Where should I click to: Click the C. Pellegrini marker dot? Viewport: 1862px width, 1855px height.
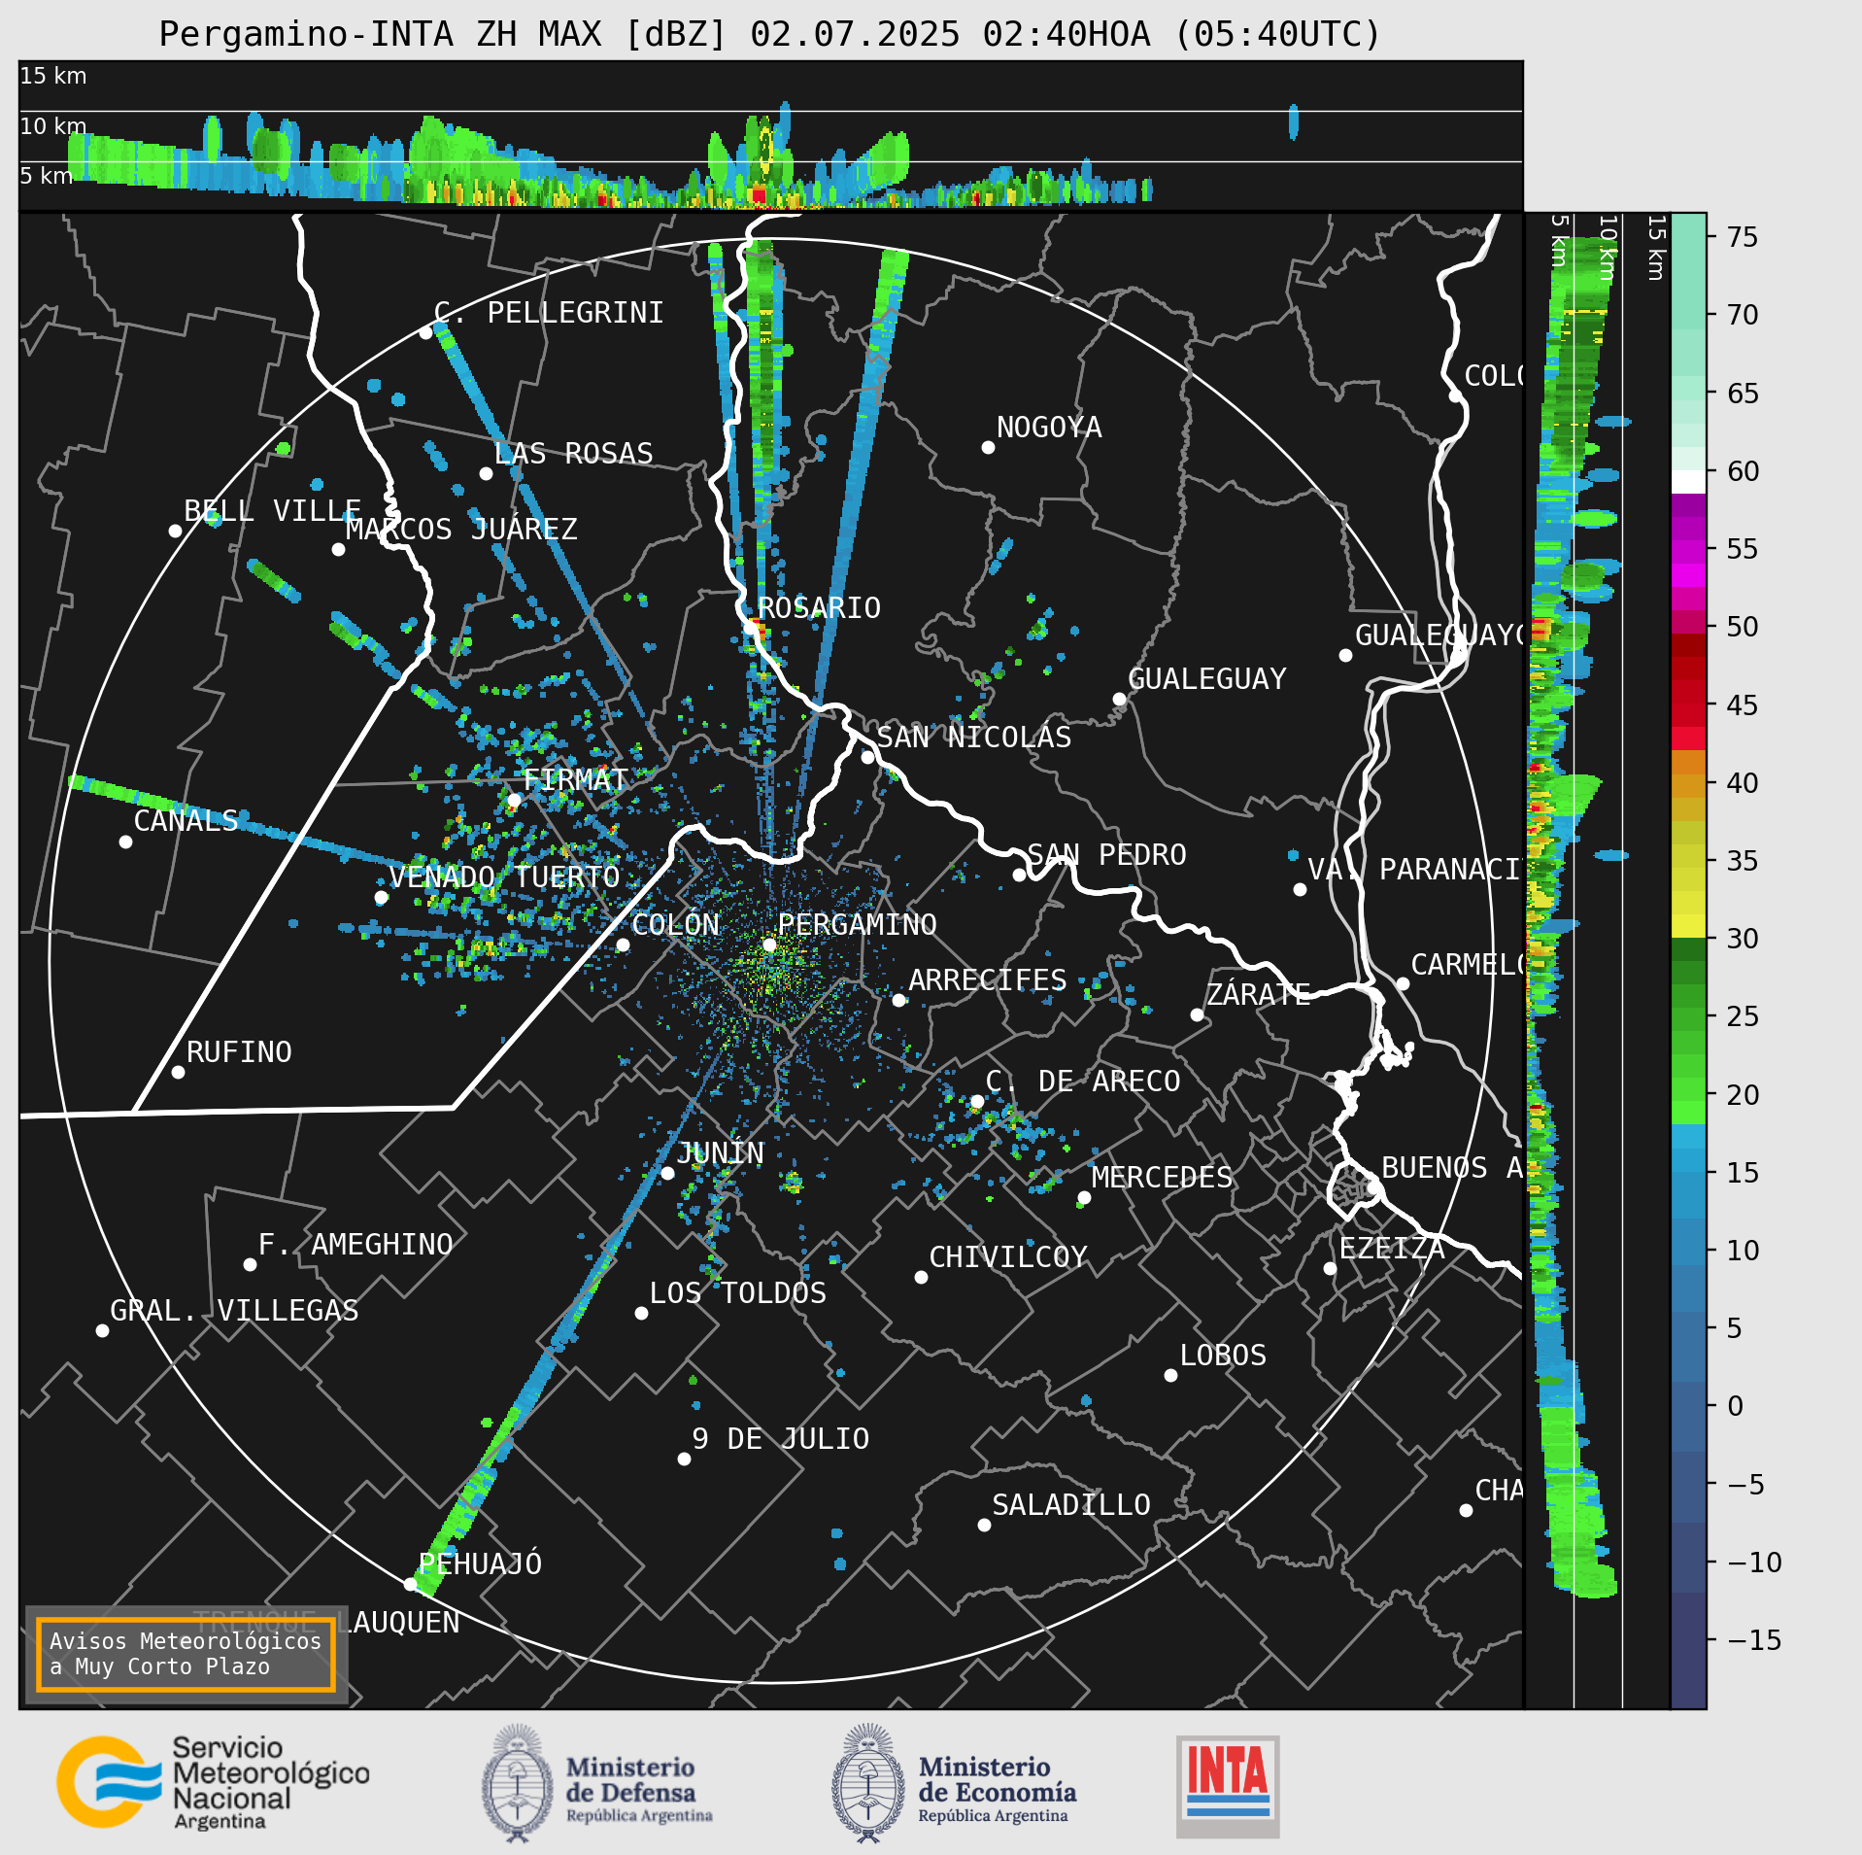click(x=425, y=332)
